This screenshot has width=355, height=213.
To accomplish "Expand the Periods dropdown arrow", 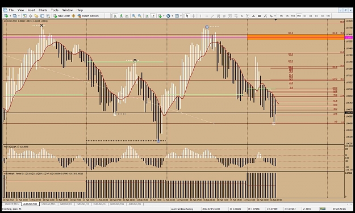I will pyautogui.click(x=172, y=16).
